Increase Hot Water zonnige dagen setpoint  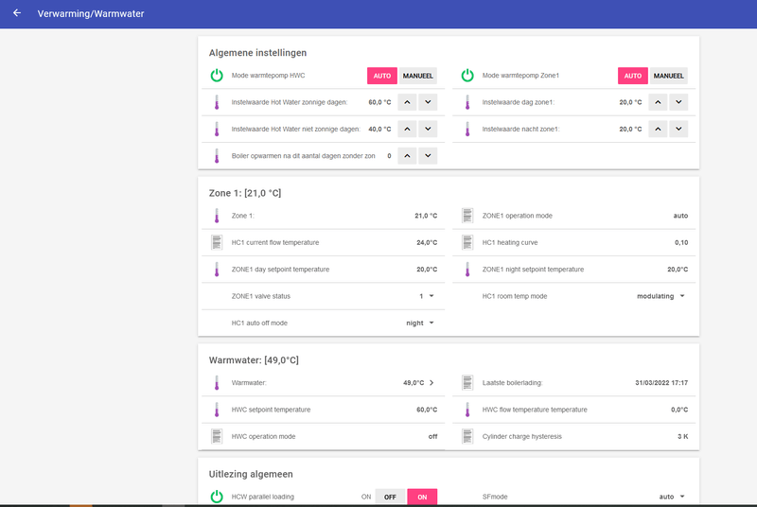407,102
